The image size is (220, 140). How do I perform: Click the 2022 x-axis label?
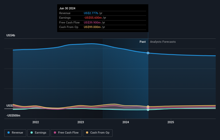[x=36, y=122]
